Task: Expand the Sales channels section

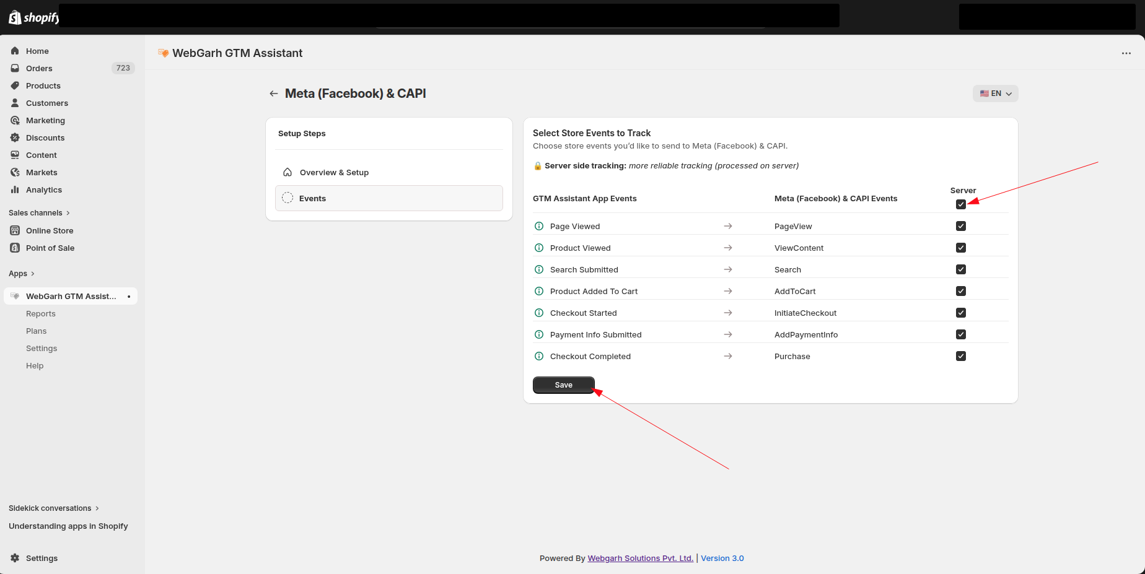Action: tap(39, 212)
